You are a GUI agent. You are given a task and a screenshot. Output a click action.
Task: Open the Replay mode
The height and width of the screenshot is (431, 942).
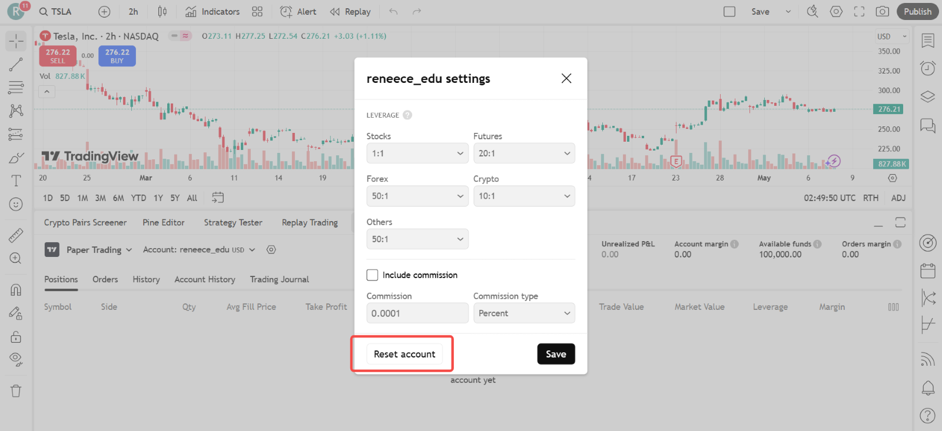(x=350, y=12)
